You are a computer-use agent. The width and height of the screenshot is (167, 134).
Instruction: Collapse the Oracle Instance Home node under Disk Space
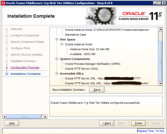click(x=62, y=44)
